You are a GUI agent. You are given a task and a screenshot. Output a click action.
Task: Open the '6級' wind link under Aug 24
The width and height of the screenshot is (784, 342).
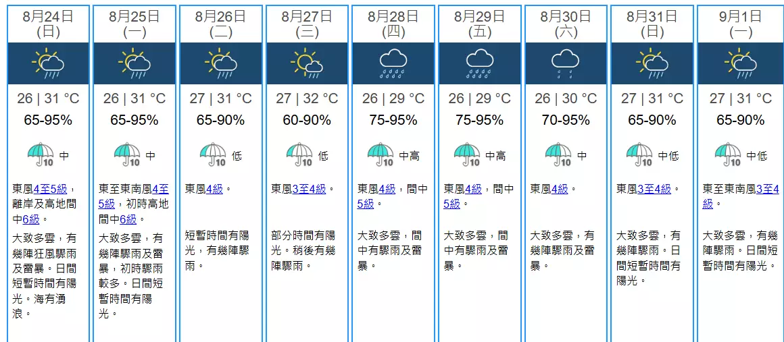[x=32, y=219]
